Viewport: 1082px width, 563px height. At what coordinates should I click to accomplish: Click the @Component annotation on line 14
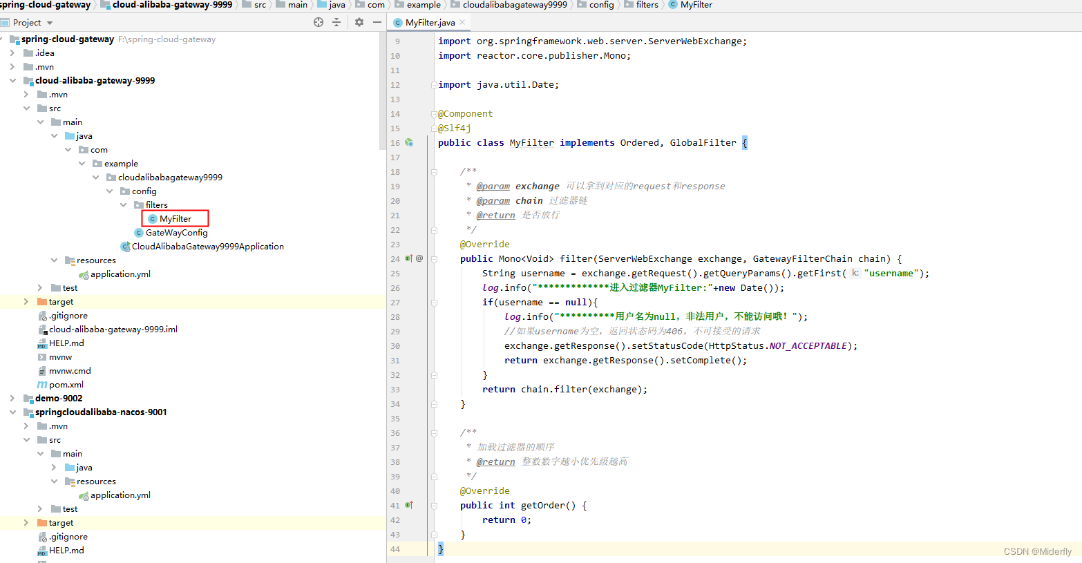tap(465, 114)
